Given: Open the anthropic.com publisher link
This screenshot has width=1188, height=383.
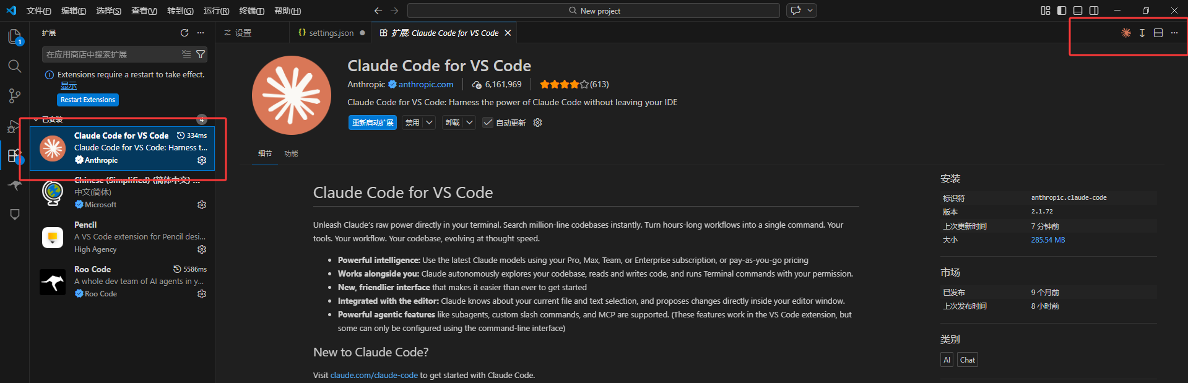Looking at the screenshot, I should (426, 84).
